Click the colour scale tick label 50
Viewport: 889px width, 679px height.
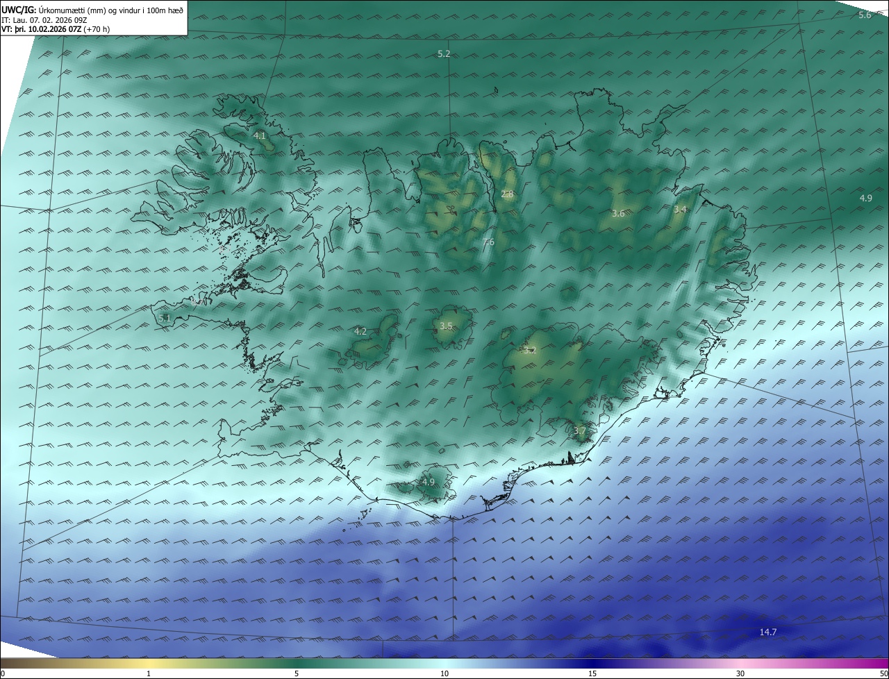pos(883,673)
